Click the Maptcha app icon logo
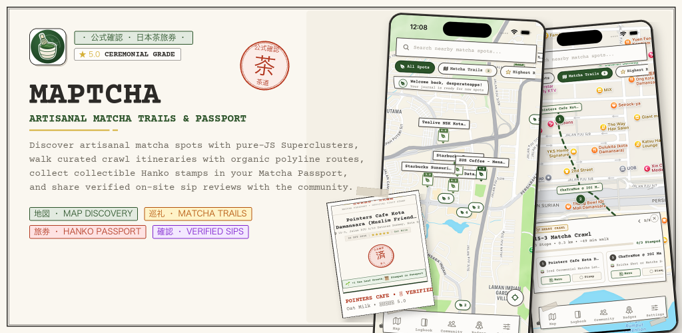The image size is (682, 333). pyautogui.click(x=48, y=47)
